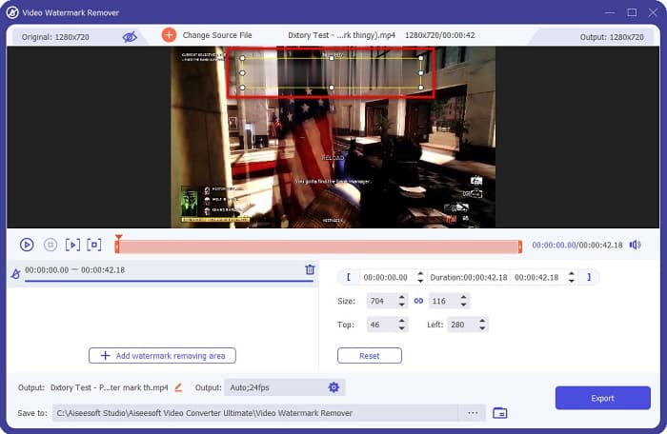Decrease Left value with down arrow

tap(482, 328)
